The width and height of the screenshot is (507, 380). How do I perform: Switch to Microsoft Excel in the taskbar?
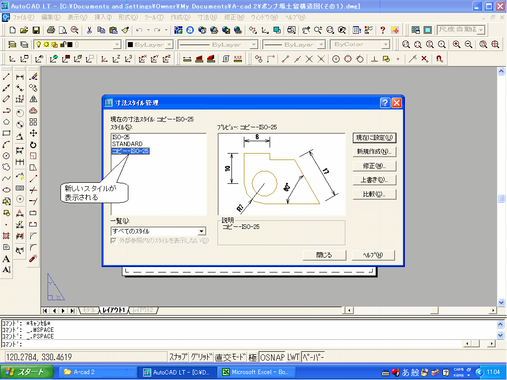coord(256,372)
